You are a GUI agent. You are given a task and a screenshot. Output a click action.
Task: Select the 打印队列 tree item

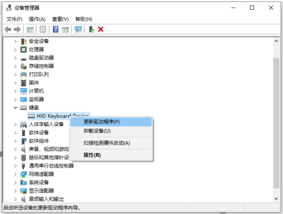(x=38, y=74)
